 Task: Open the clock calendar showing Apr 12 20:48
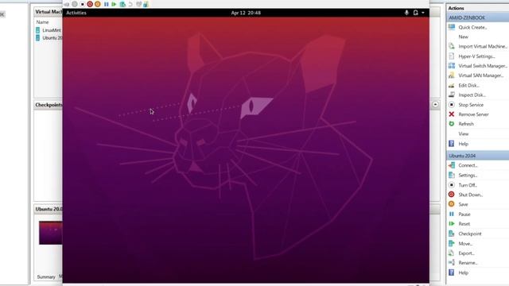click(246, 13)
